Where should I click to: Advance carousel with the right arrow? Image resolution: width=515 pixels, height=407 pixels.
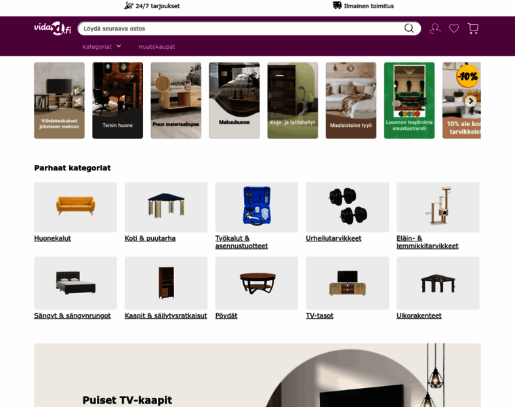471,101
